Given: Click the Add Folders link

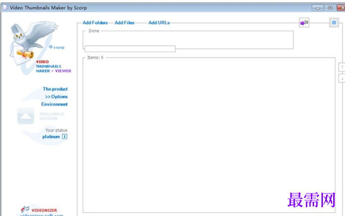Looking at the screenshot, I should 95,23.
